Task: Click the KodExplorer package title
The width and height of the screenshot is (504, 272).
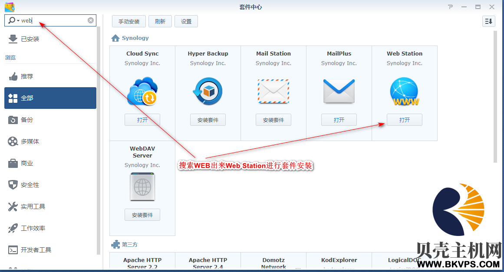Action: [x=339, y=260]
